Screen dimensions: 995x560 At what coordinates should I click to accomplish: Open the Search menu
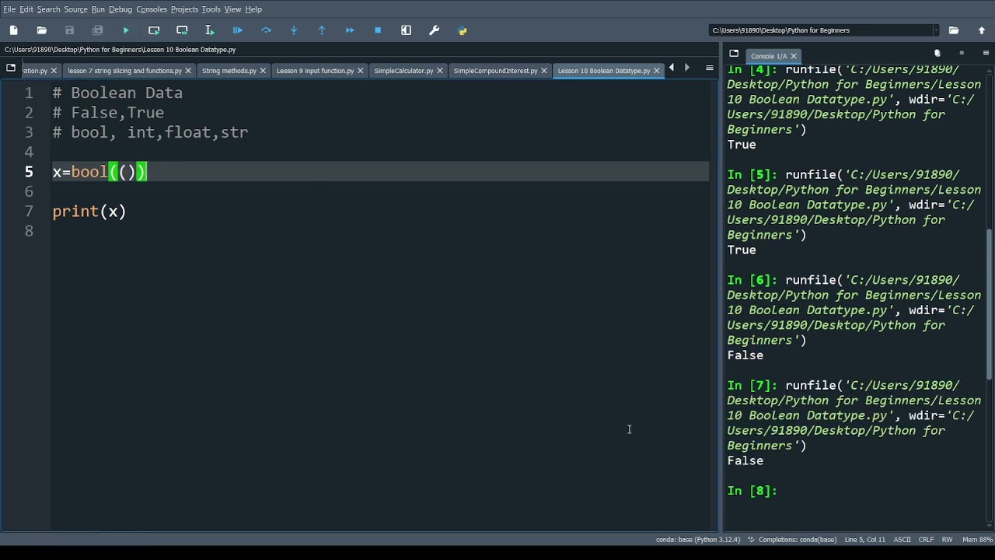pos(48,9)
